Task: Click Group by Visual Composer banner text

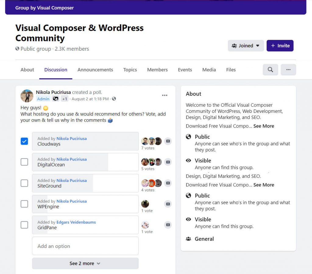Action: [x=44, y=8]
